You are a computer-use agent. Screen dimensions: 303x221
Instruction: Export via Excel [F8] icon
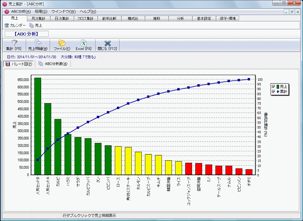84,43
